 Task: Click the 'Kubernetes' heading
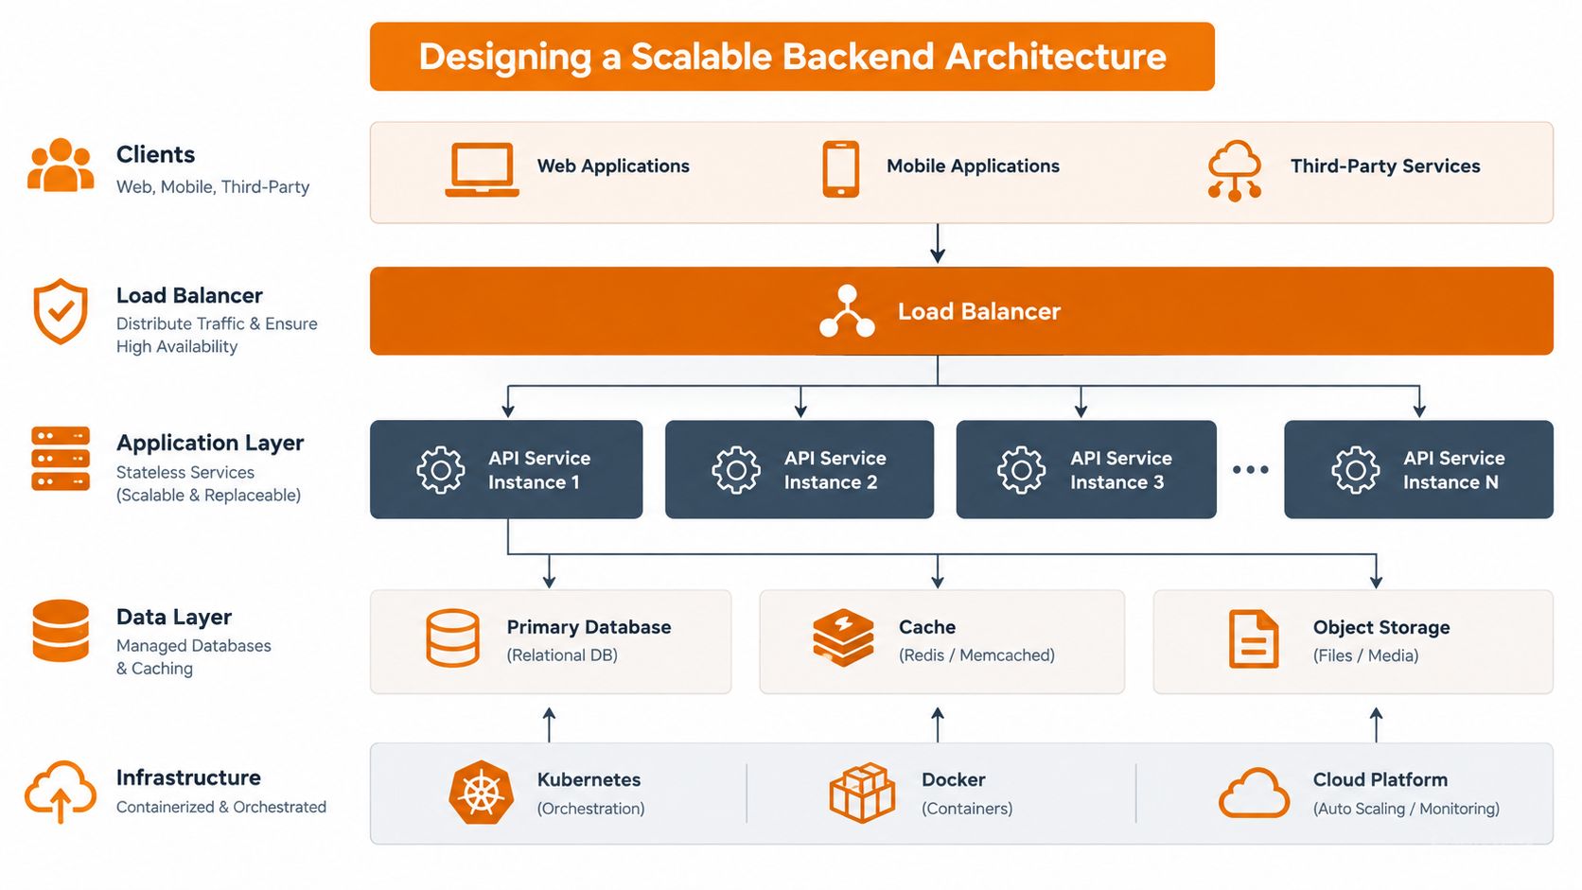(589, 780)
